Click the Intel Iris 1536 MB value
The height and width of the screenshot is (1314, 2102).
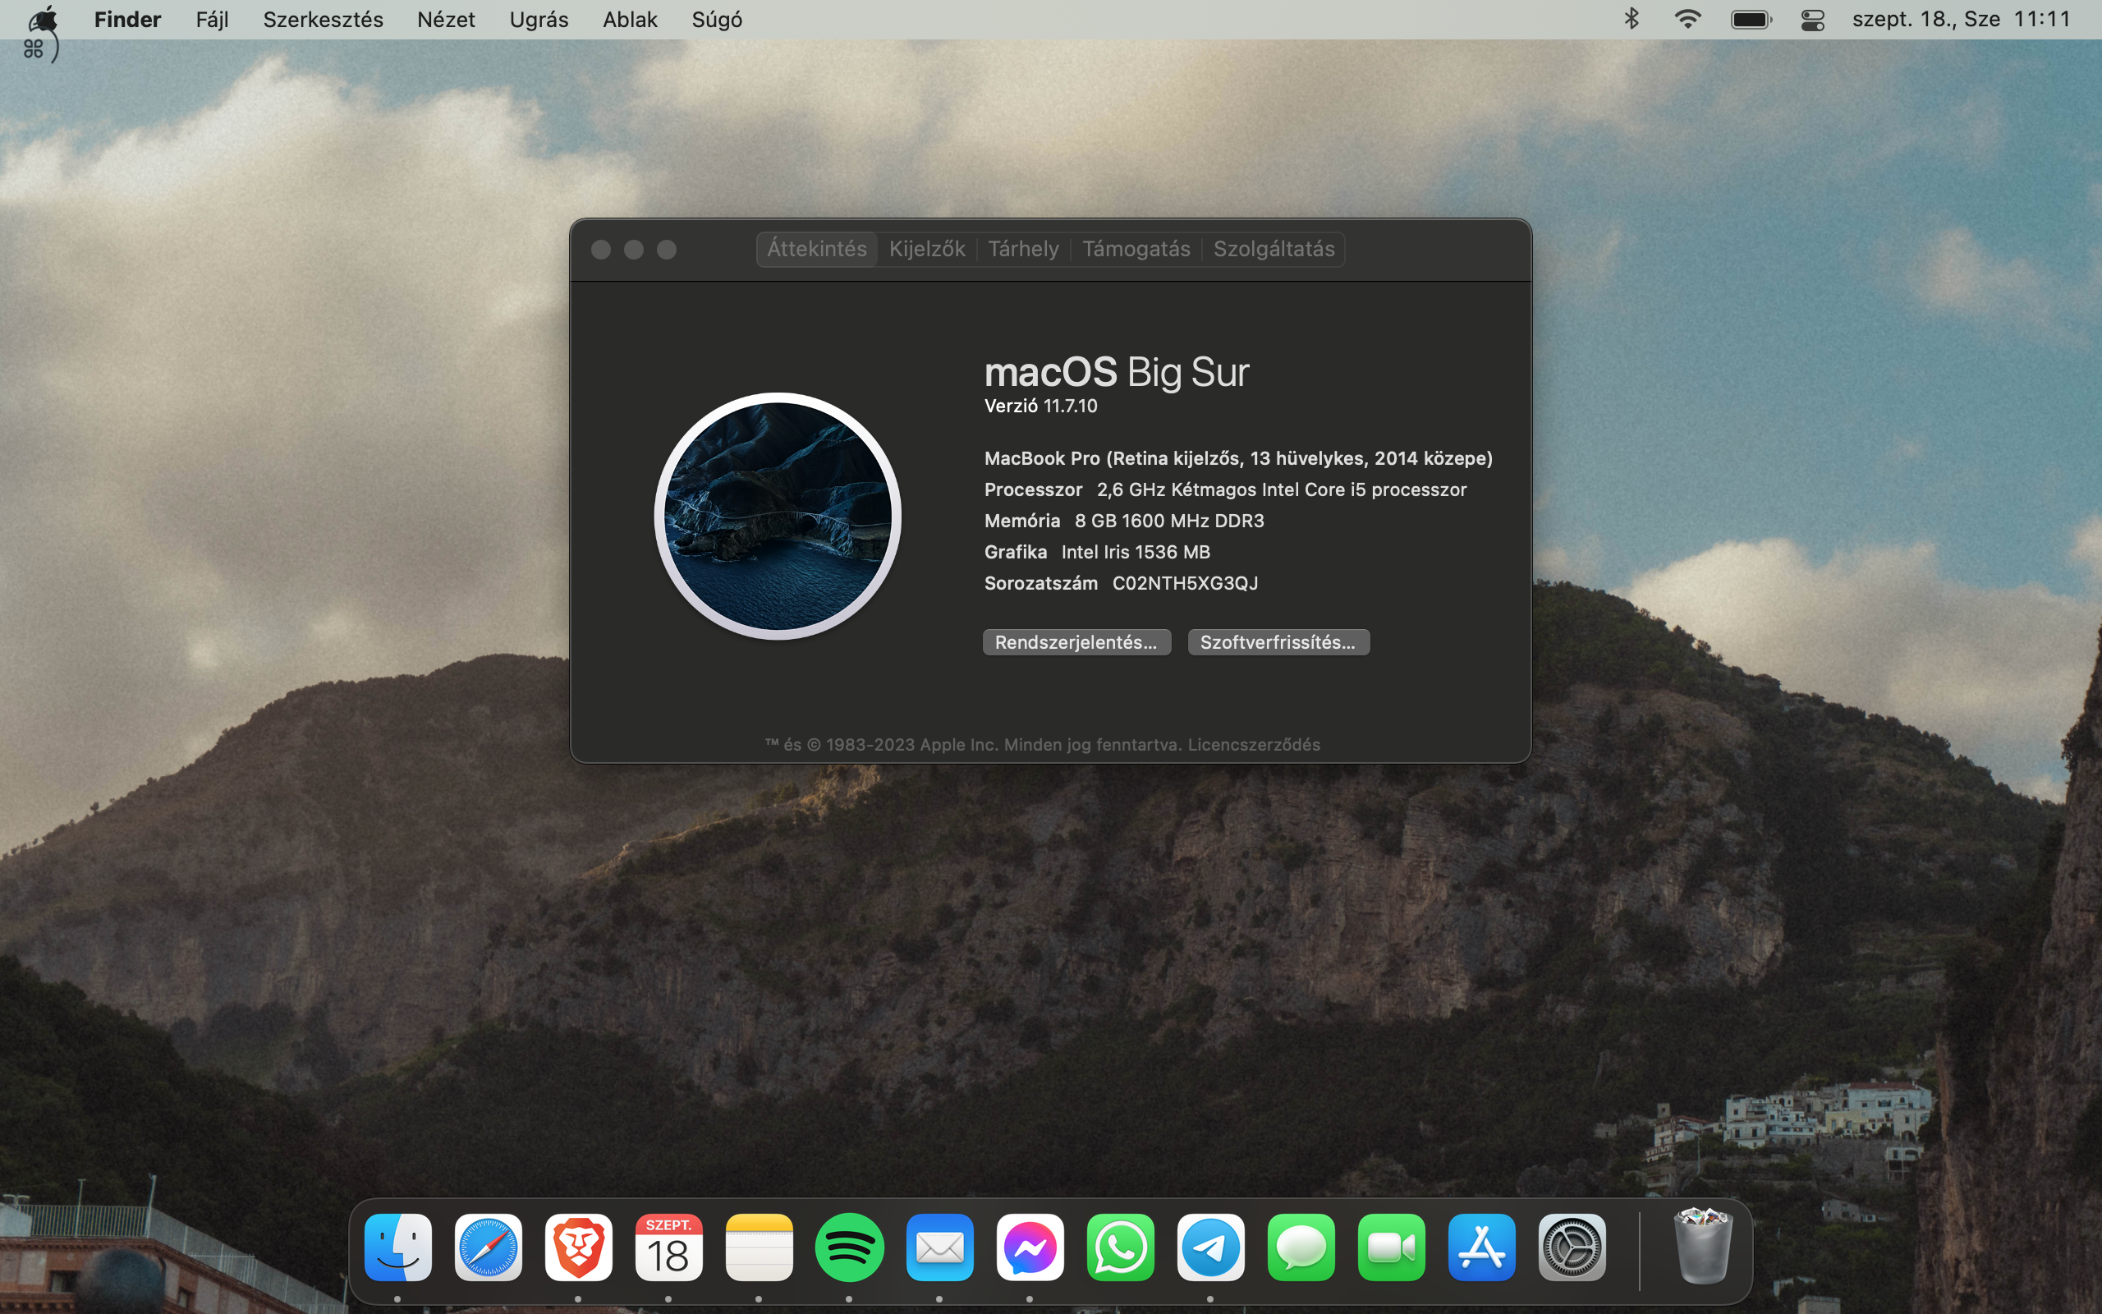click(1136, 552)
